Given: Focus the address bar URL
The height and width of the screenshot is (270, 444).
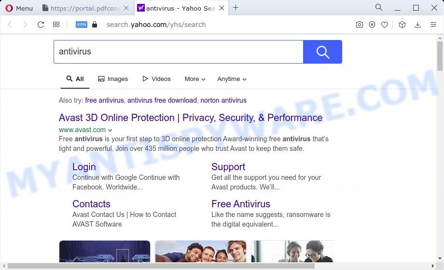Looking at the screenshot, I should pos(156,25).
